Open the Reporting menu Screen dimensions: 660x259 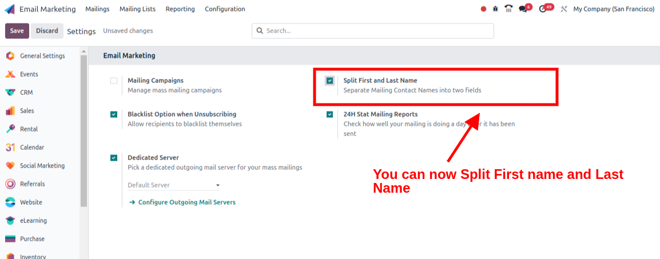pyautogui.click(x=180, y=9)
